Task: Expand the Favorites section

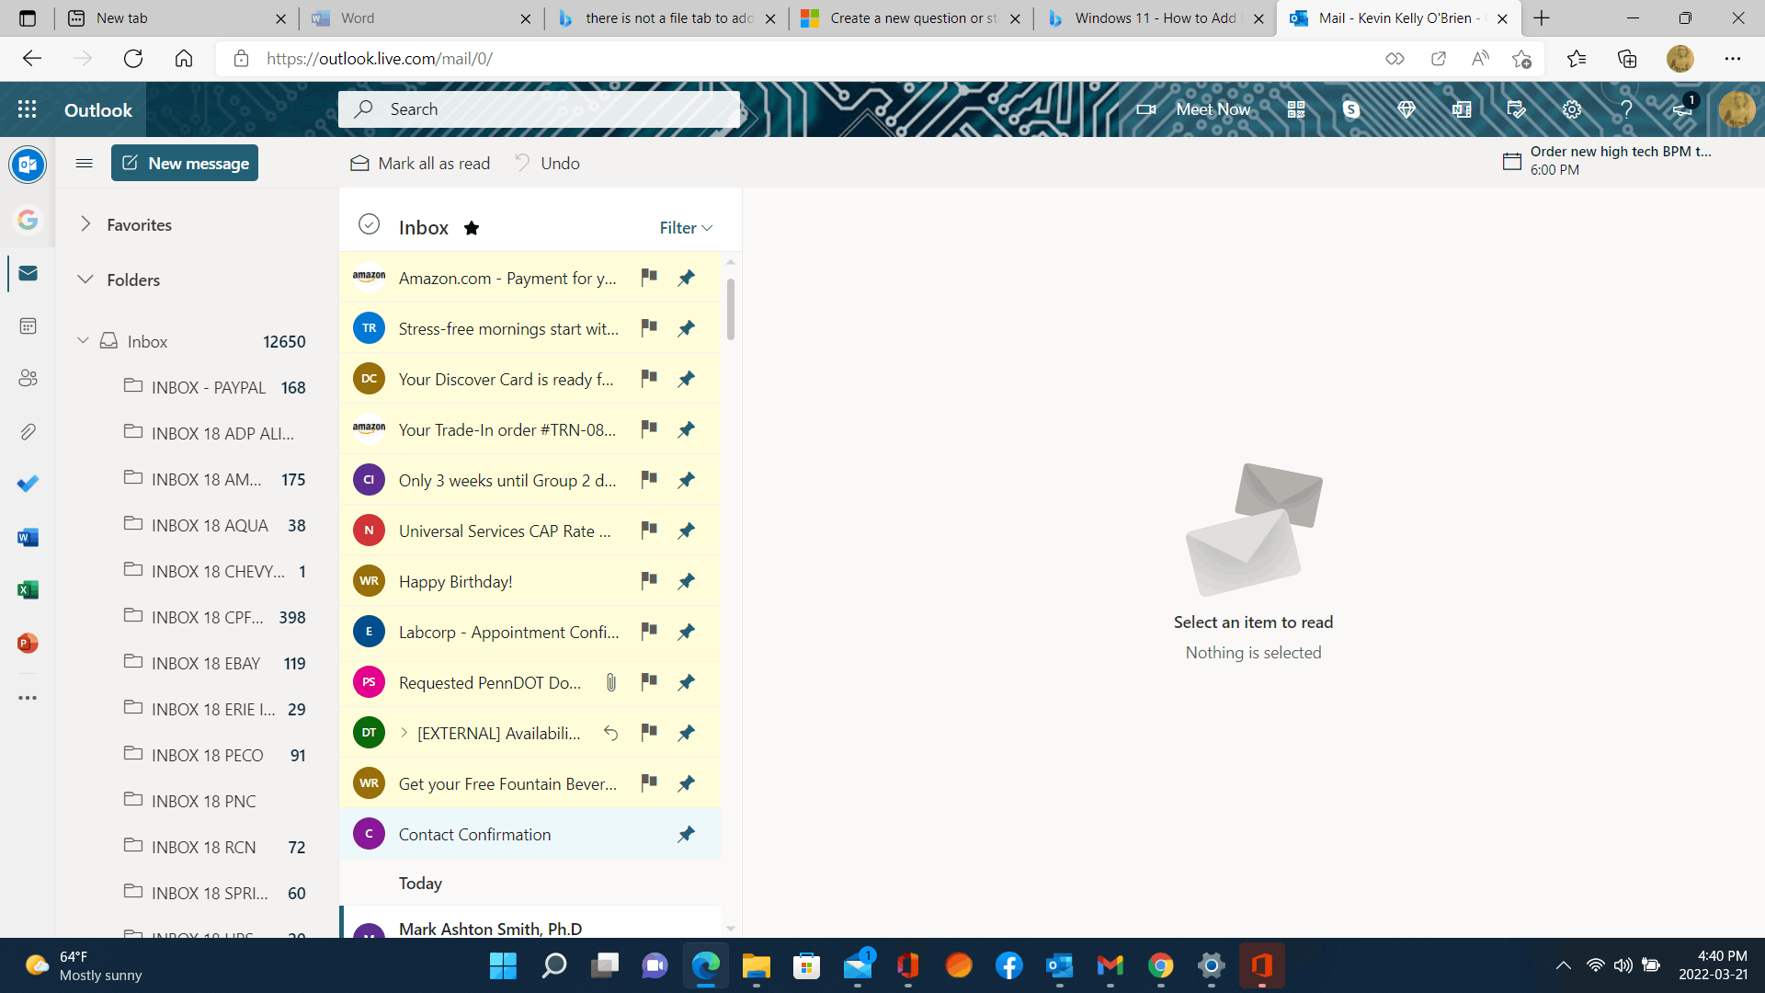Action: click(85, 224)
